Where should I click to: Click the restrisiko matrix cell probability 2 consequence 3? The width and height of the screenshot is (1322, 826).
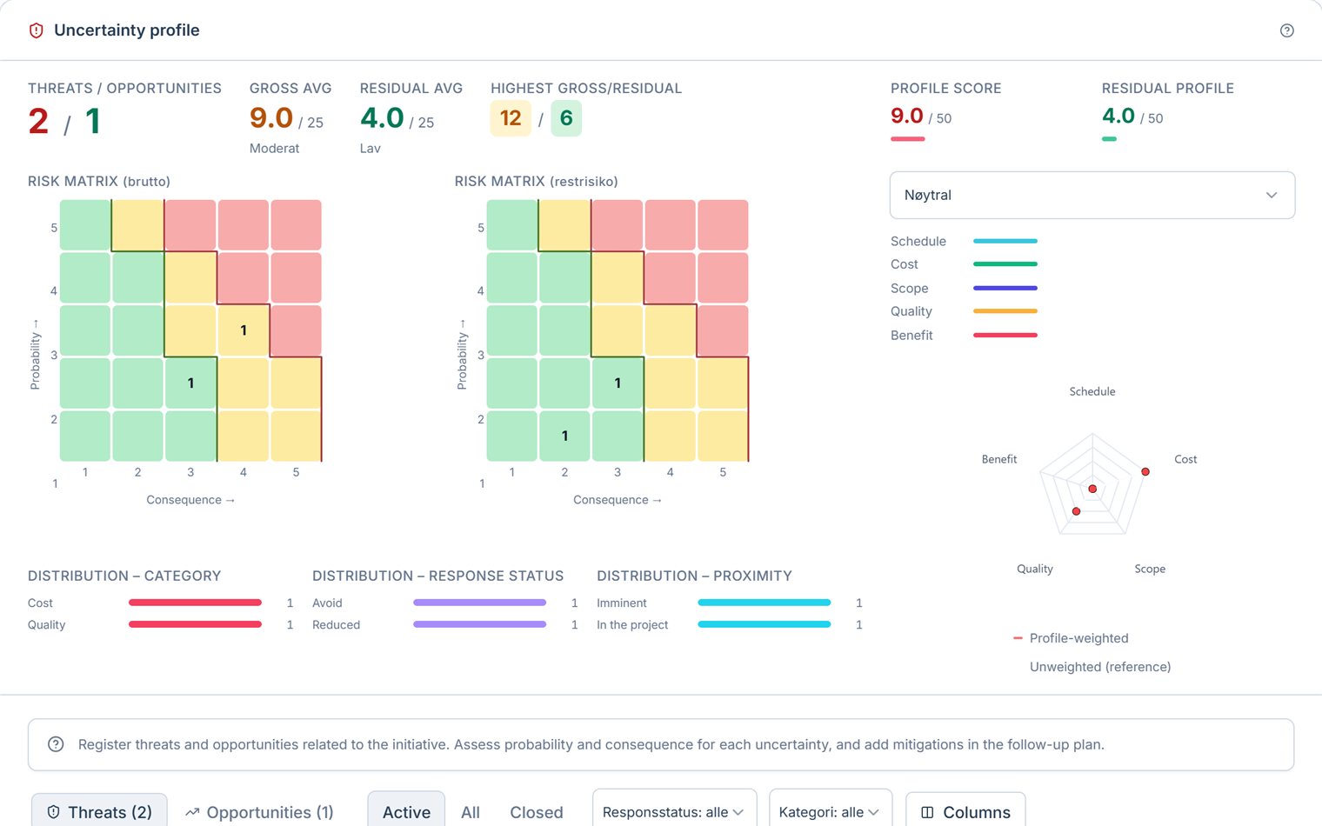(x=618, y=383)
